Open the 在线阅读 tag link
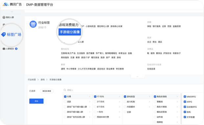The height and width of the screenshot is (125, 204). [151, 69]
